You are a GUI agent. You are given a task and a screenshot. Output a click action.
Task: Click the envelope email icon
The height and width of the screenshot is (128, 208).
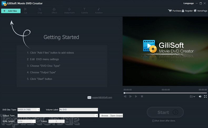[x=89, y=98]
